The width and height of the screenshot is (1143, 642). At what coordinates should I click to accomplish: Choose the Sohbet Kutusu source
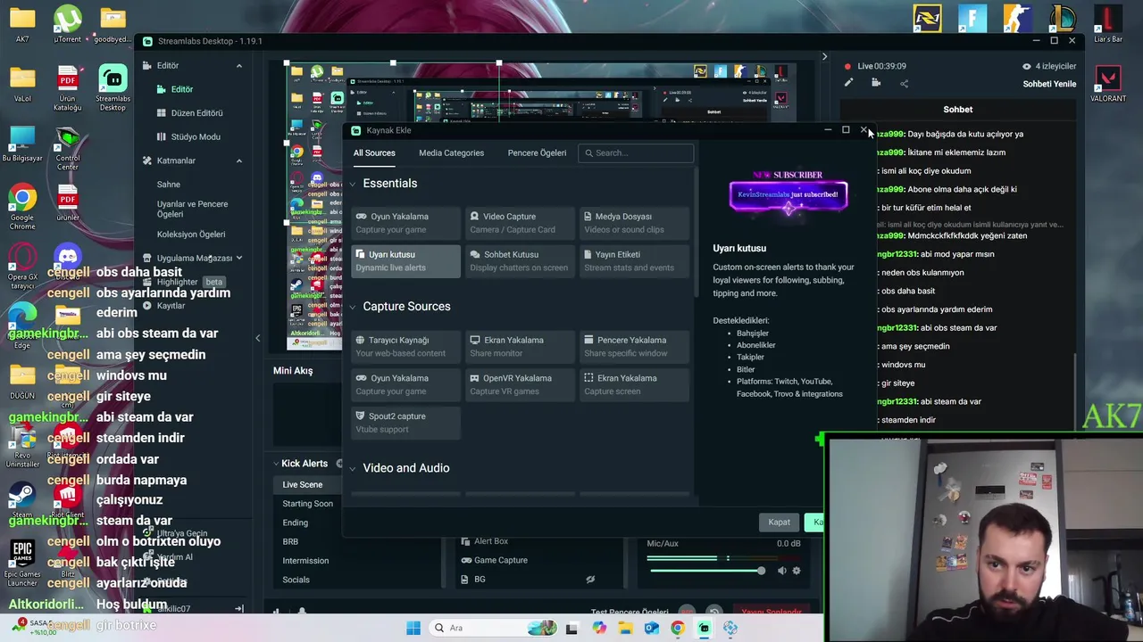520,260
